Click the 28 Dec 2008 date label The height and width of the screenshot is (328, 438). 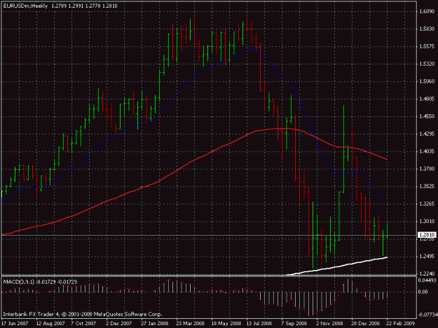pos(365,323)
